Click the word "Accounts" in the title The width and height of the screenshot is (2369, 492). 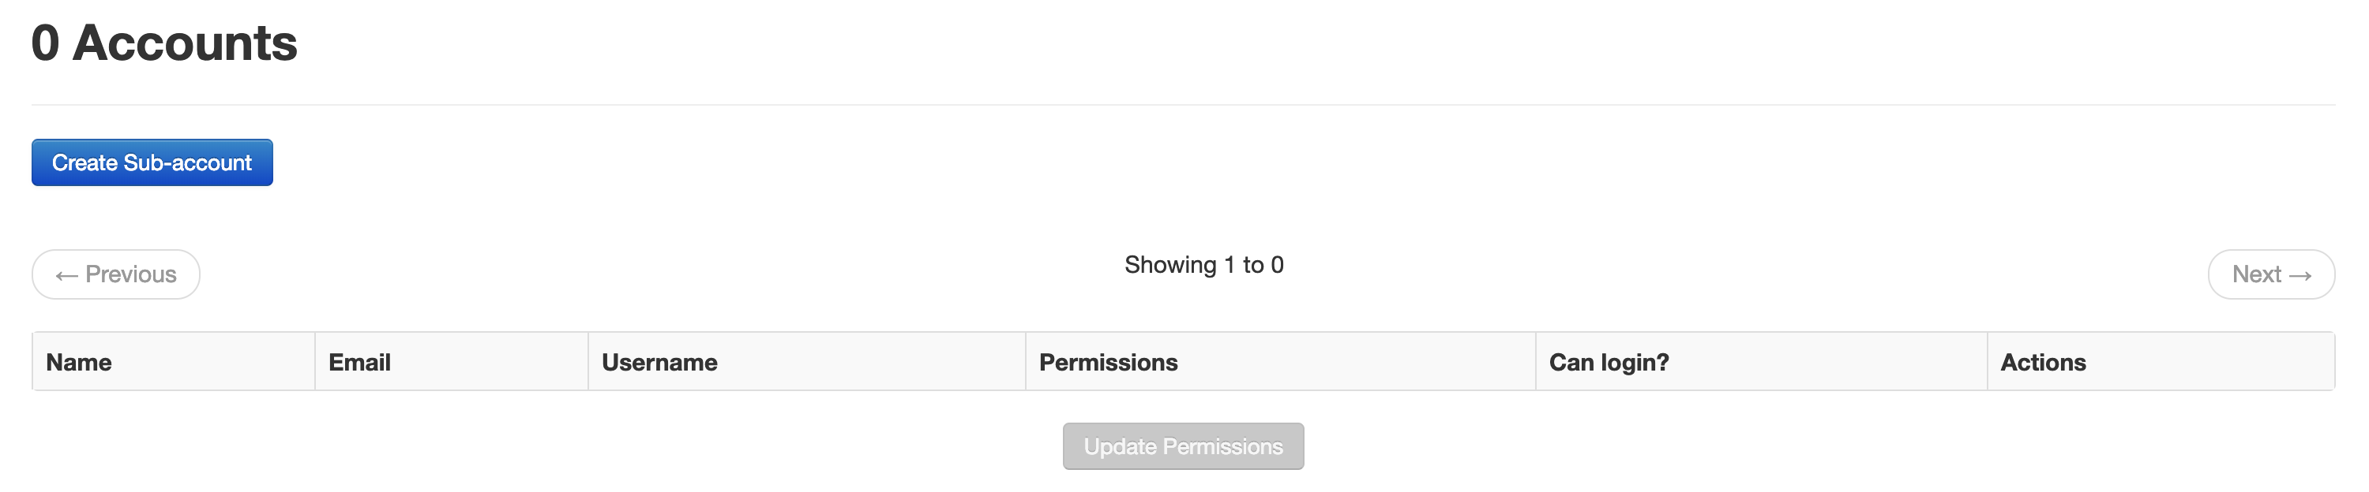[185, 43]
